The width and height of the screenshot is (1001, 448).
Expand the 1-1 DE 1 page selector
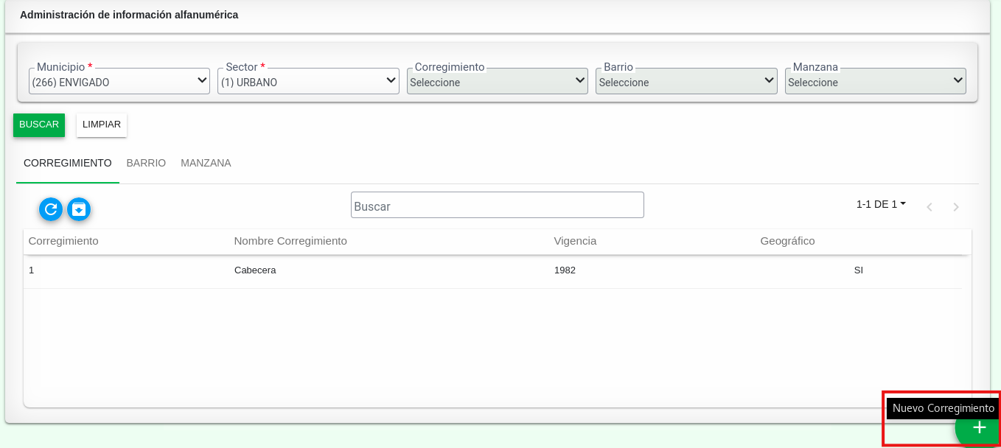[x=881, y=204]
